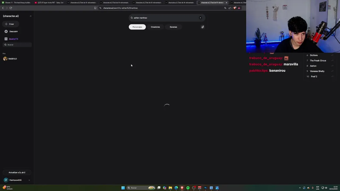Switch to the Chosen 11 browser tab

pyautogui.click(x=16, y=3)
